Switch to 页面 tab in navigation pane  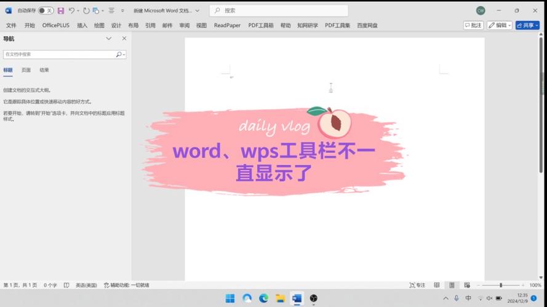[26, 70]
